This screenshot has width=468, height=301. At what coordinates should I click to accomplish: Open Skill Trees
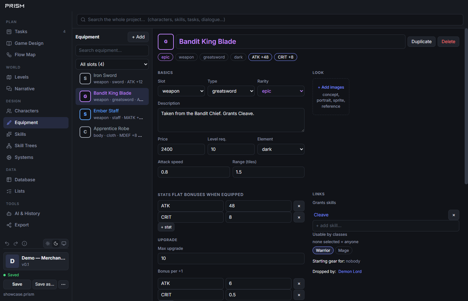[x=36, y=145]
